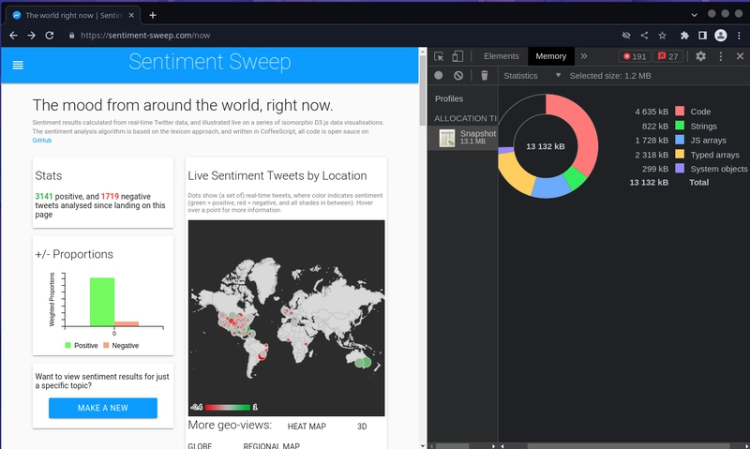Close the DevTools panel

[x=740, y=56]
